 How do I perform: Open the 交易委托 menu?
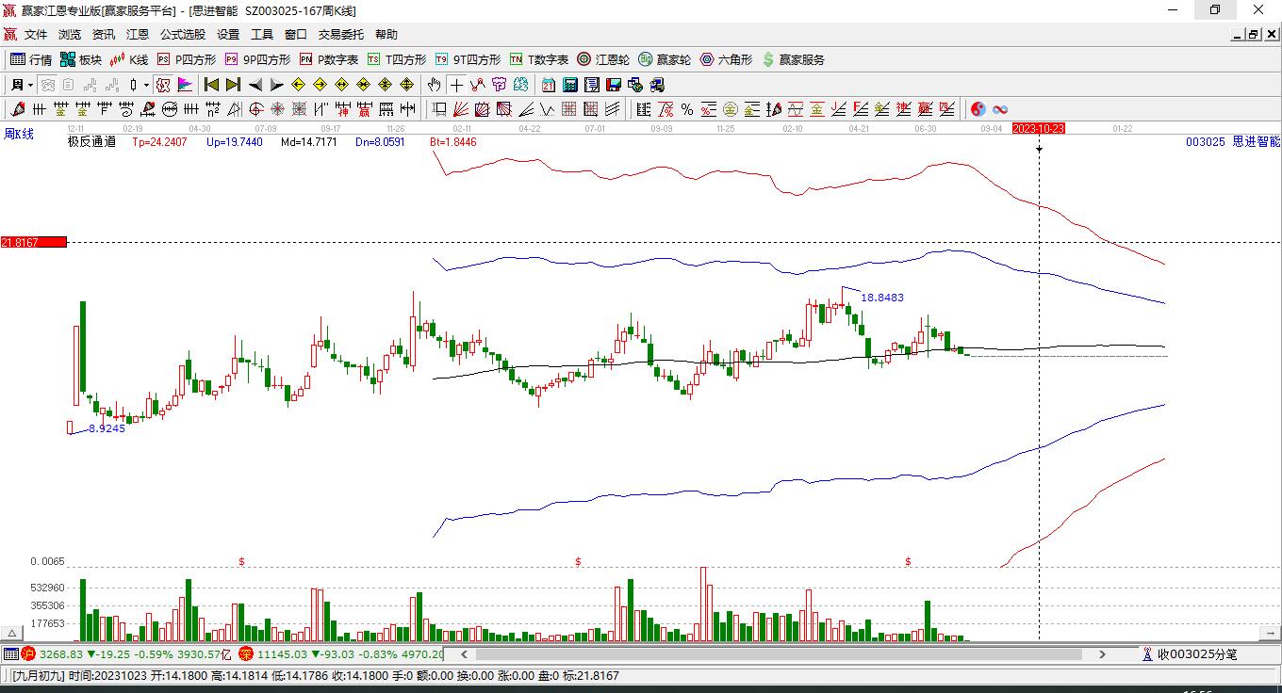[x=341, y=35]
